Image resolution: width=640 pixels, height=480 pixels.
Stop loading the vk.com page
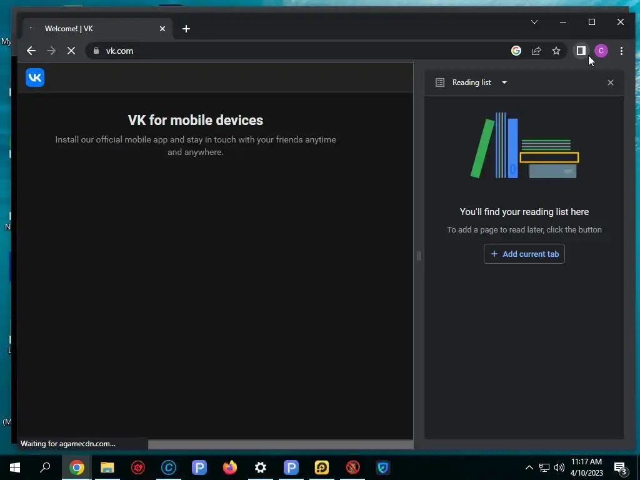coord(71,51)
